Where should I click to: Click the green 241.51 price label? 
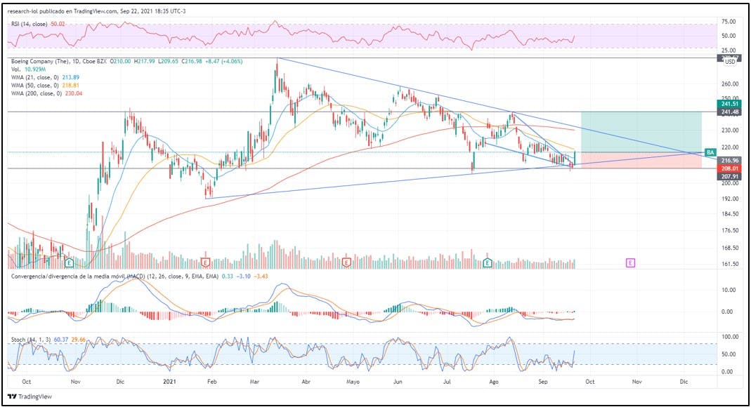(729, 105)
